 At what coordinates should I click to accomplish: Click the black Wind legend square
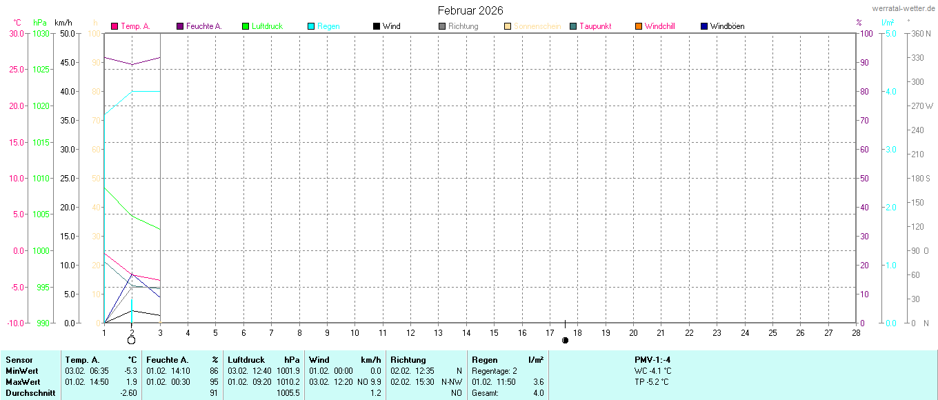[377, 26]
